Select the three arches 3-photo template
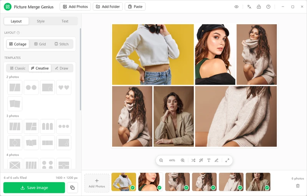Viewport: 307px width, 196px height. [x=48, y=126]
